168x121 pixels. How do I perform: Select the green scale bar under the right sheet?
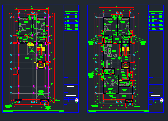[118, 111]
